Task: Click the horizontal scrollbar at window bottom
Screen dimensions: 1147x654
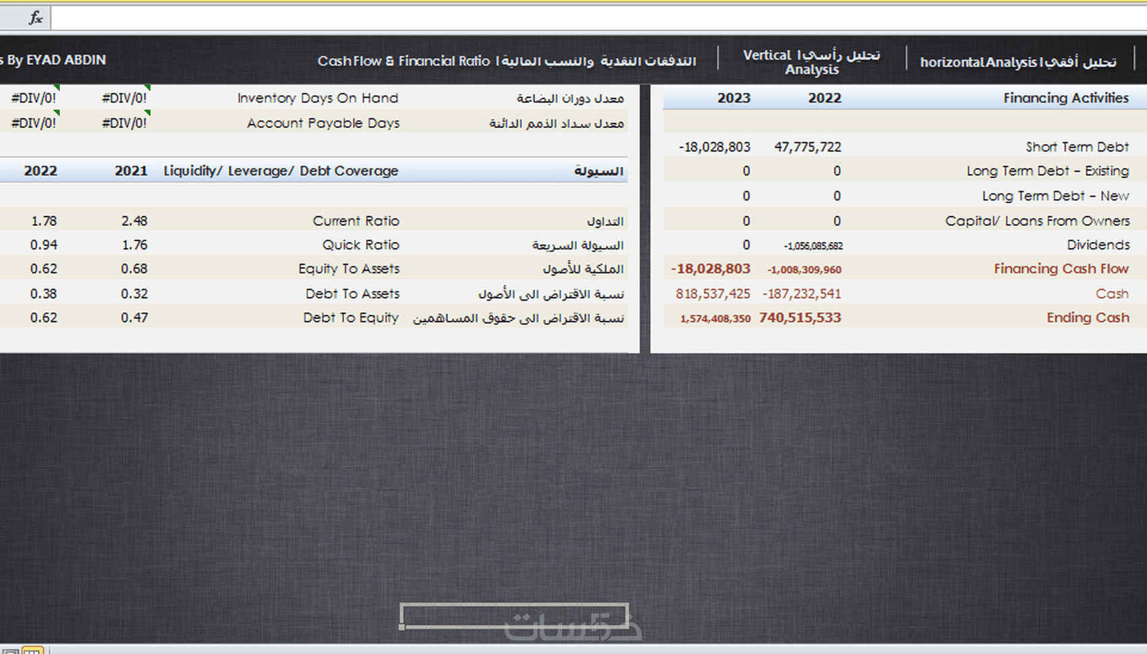Action: coord(597,650)
